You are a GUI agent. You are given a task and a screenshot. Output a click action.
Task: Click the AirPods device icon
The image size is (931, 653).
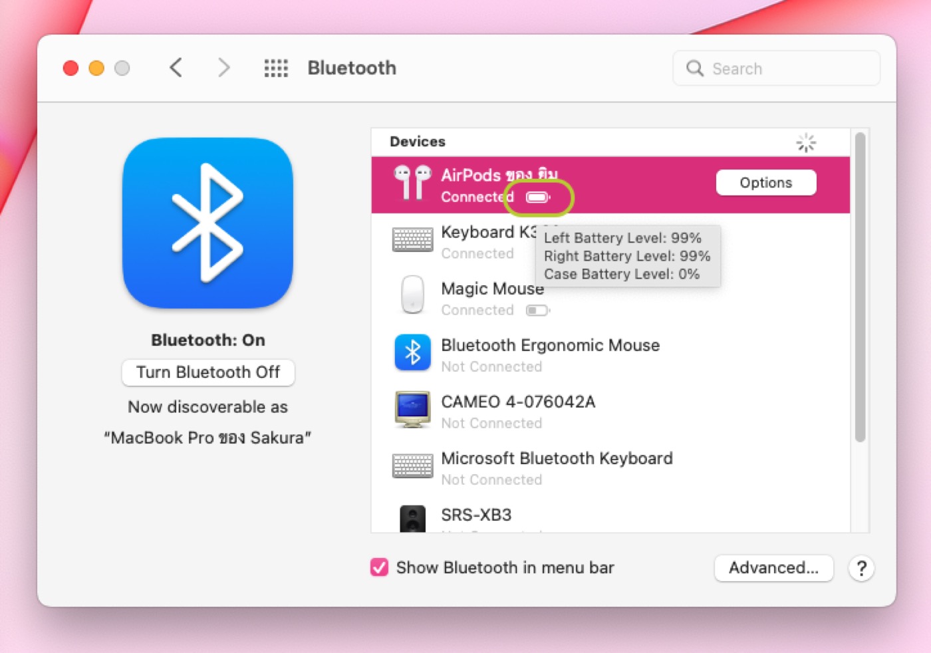point(412,184)
